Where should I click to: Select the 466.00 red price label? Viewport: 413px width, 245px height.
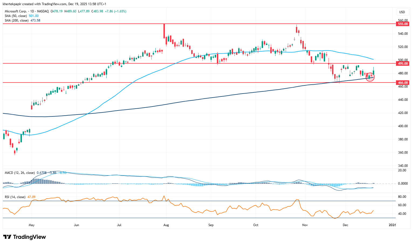tap(403, 83)
